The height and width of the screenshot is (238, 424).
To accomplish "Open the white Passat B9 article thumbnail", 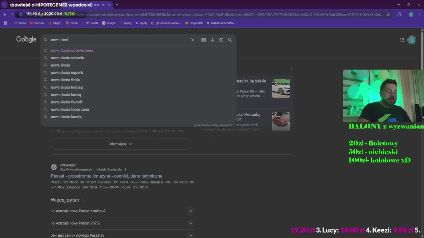I will point(281,88).
